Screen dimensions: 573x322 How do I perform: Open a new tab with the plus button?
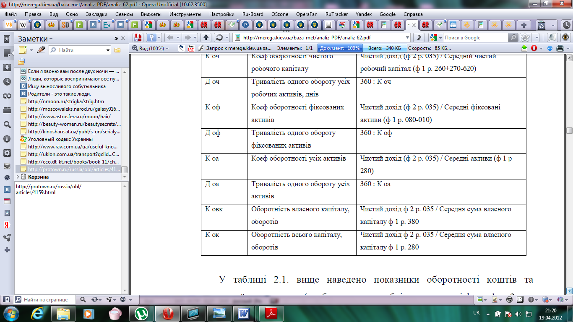pos(524,25)
